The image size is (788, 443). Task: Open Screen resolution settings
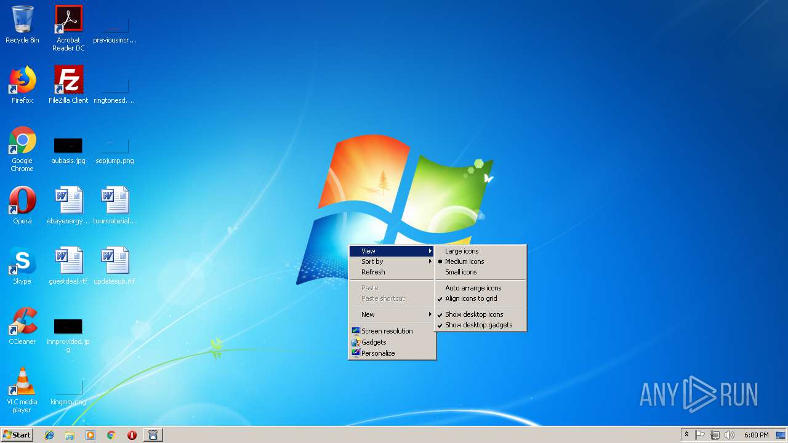(x=392, y=331)
